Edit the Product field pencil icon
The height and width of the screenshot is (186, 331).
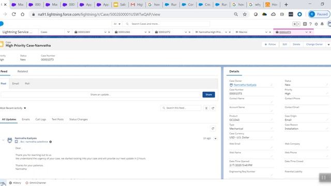[x=272, y=120]
